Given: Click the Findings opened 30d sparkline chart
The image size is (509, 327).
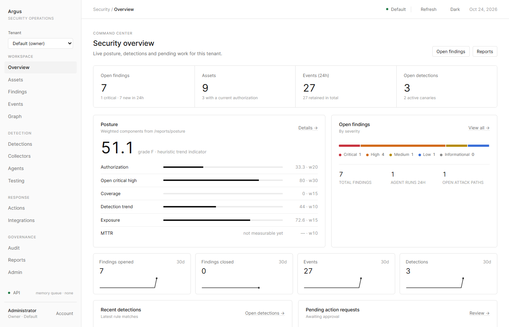Looking at the screenshot, I should click(x=128, y=283).
